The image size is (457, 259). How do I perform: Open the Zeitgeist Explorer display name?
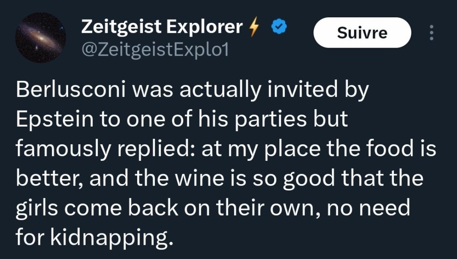coord(162,27)
